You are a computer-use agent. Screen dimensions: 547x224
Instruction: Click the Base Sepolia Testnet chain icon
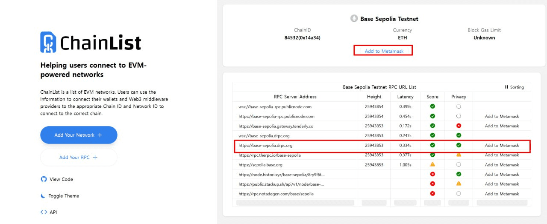354,19
